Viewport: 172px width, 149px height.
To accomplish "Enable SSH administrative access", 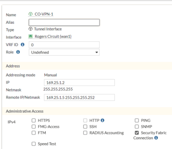I will coord(85,127).
